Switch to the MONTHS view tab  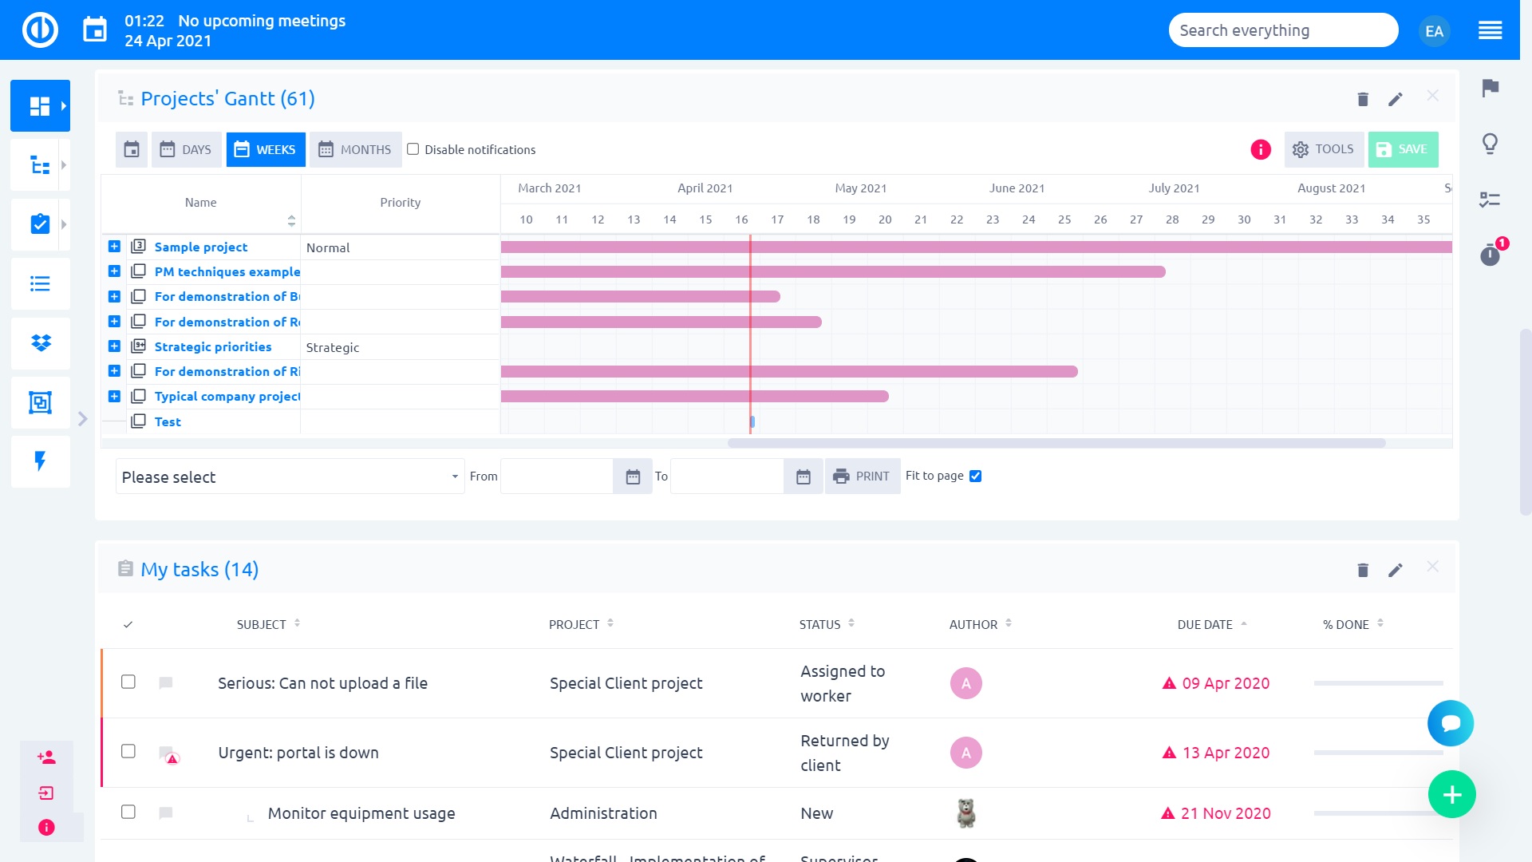[x=355, y=149]
